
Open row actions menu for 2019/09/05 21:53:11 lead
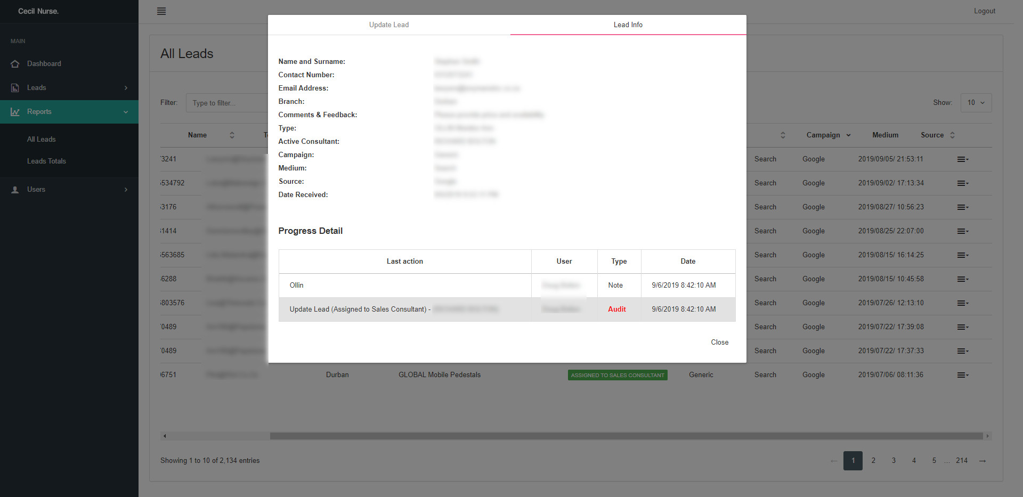[x=962, y=159]
